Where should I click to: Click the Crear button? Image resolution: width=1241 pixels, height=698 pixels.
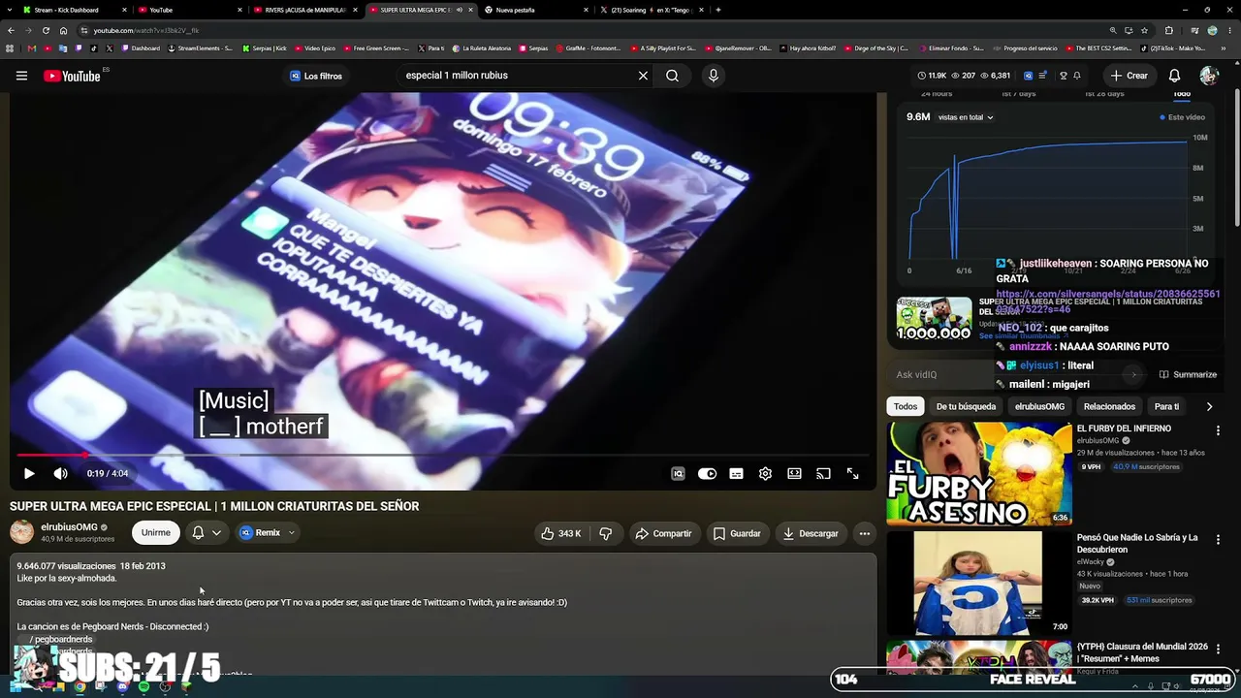click(x=1130, y=76)
